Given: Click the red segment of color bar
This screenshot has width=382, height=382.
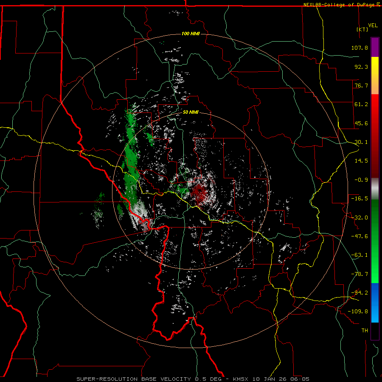Looking at the screenshot, I should coord(375,136).
